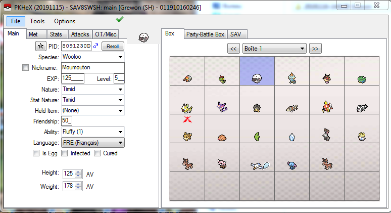
Task: Go to previous box with << button
Action: [x=233, y=49]
